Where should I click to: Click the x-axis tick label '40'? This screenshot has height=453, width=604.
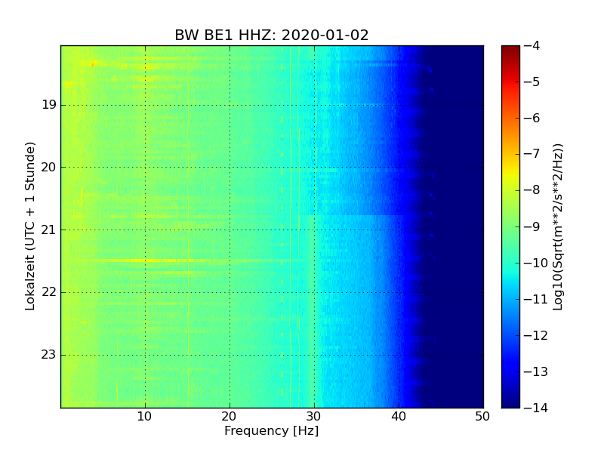(399, 417)
